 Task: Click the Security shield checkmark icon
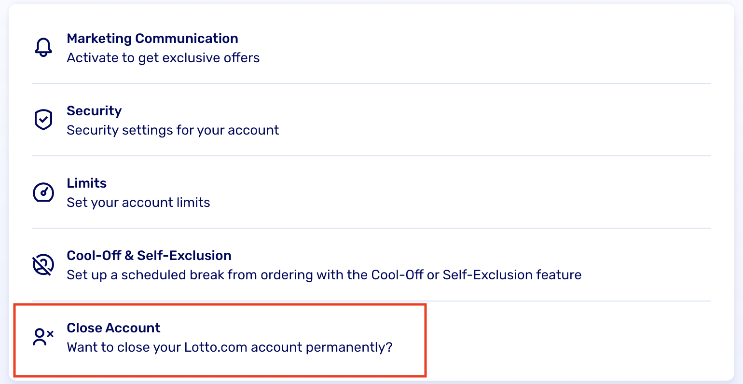[43, 120]
